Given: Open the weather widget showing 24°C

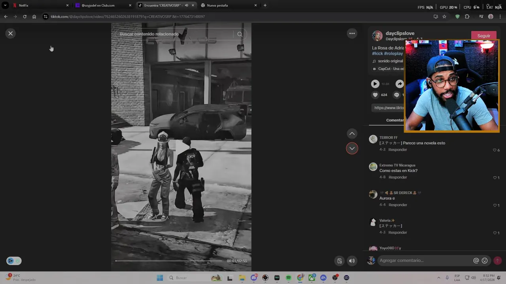Looking at the screenshot, I should tap(21, 278).
